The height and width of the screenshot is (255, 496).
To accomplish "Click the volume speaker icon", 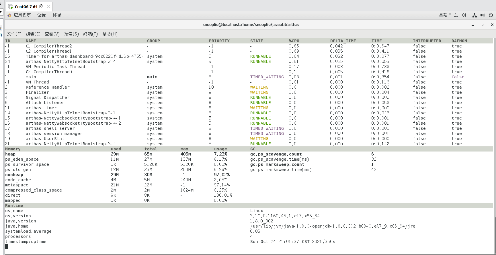I will pyautogui.click(x=483, y=15).
